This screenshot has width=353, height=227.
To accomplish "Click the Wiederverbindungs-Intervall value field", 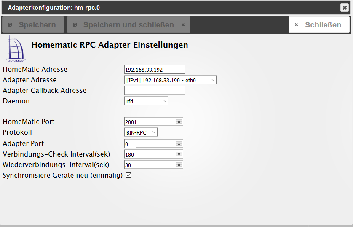I will point(150,165).
